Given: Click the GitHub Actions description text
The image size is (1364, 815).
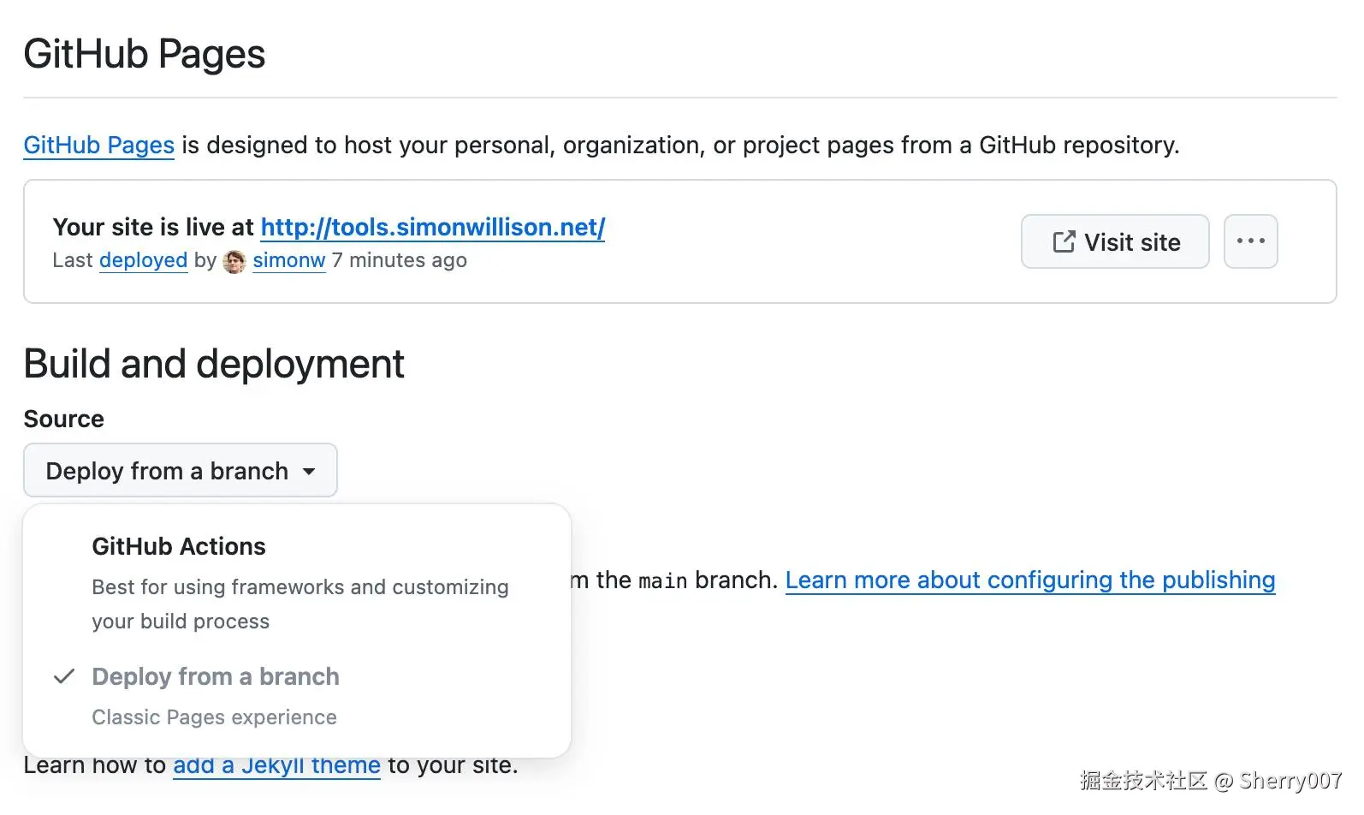Looking at the screenshot, I should coord(299,604).
